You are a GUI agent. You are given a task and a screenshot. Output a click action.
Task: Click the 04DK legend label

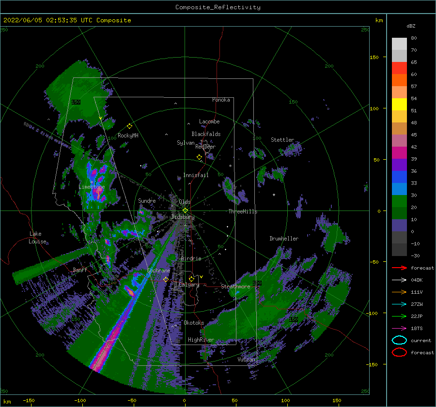click(x=417, y=280)
